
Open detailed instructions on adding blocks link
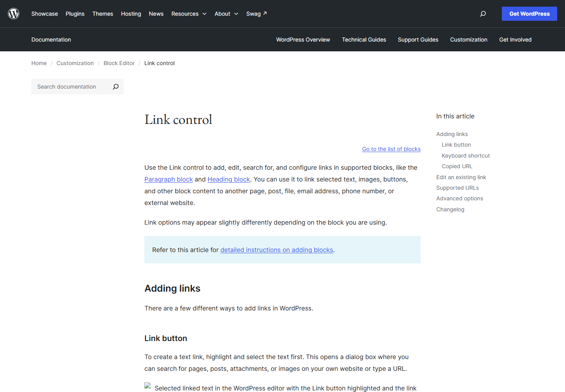[277, 250]
